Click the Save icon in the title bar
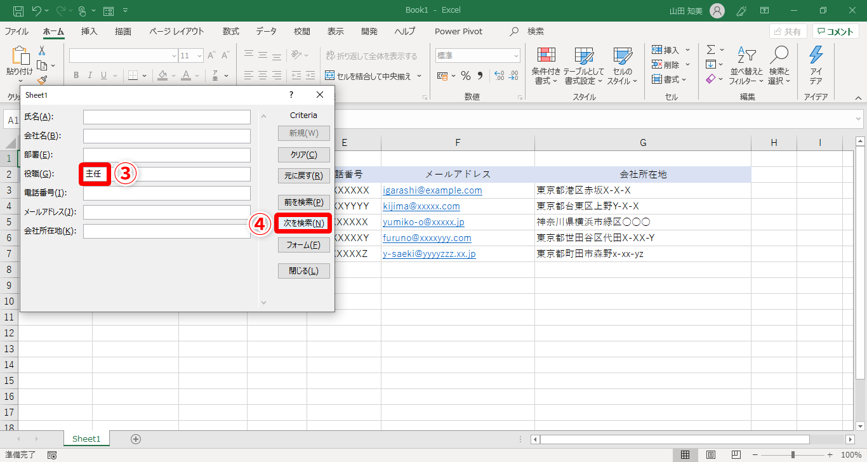 tap(18, 11)
